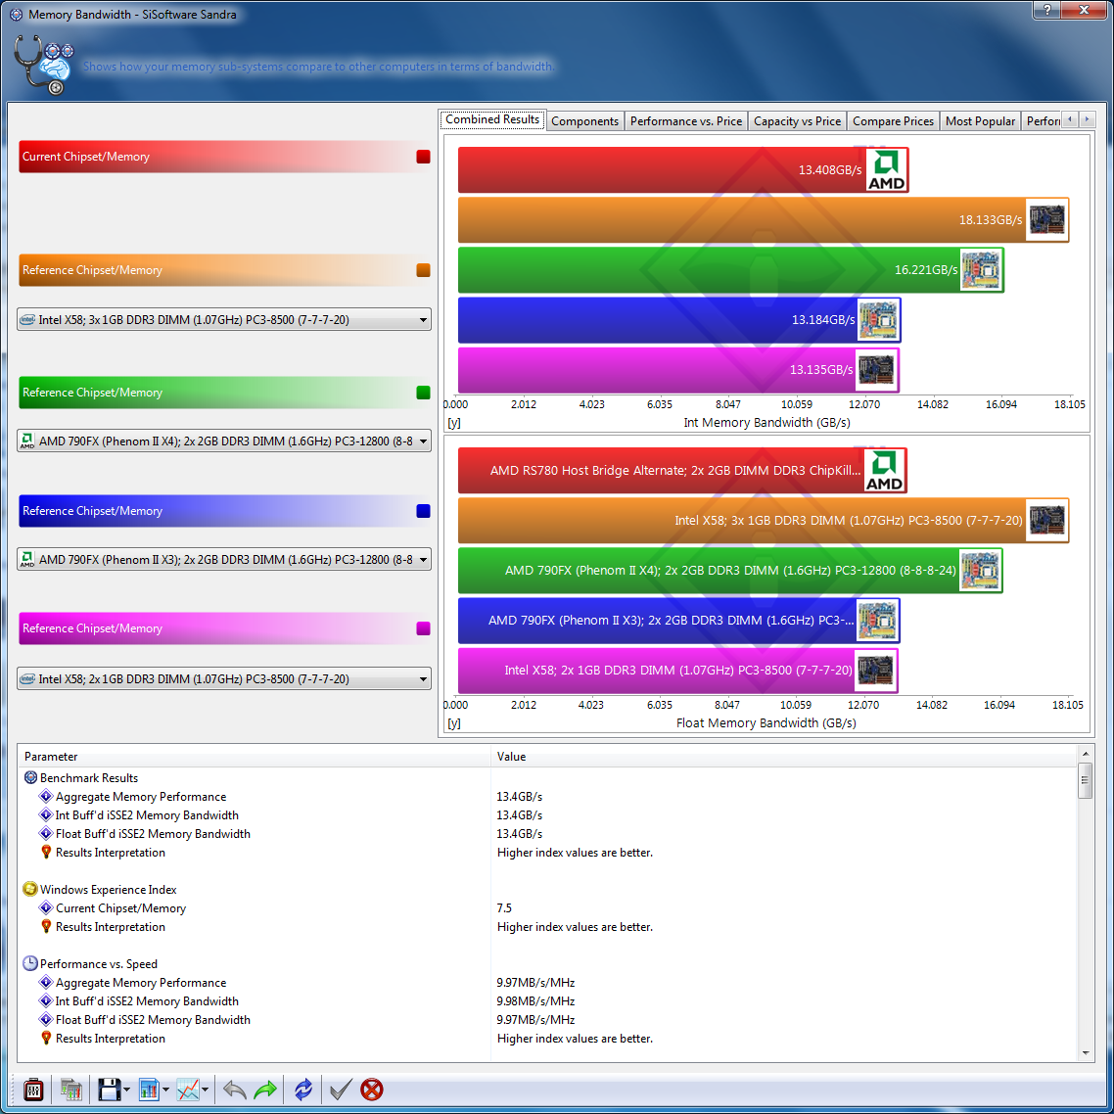The width and height of the screenshot is (1114, 1114).
Task: Click the grayed copy-charts toolbar icon
Action: 71,1090
